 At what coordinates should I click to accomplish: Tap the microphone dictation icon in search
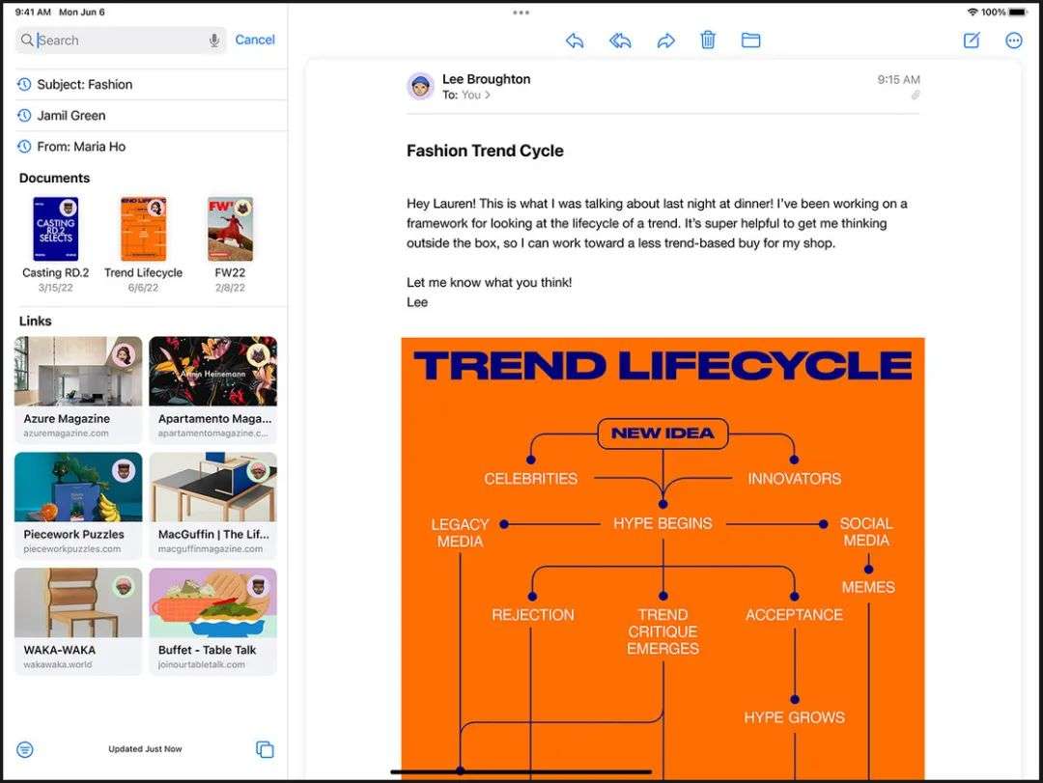(x=214, y=40)
